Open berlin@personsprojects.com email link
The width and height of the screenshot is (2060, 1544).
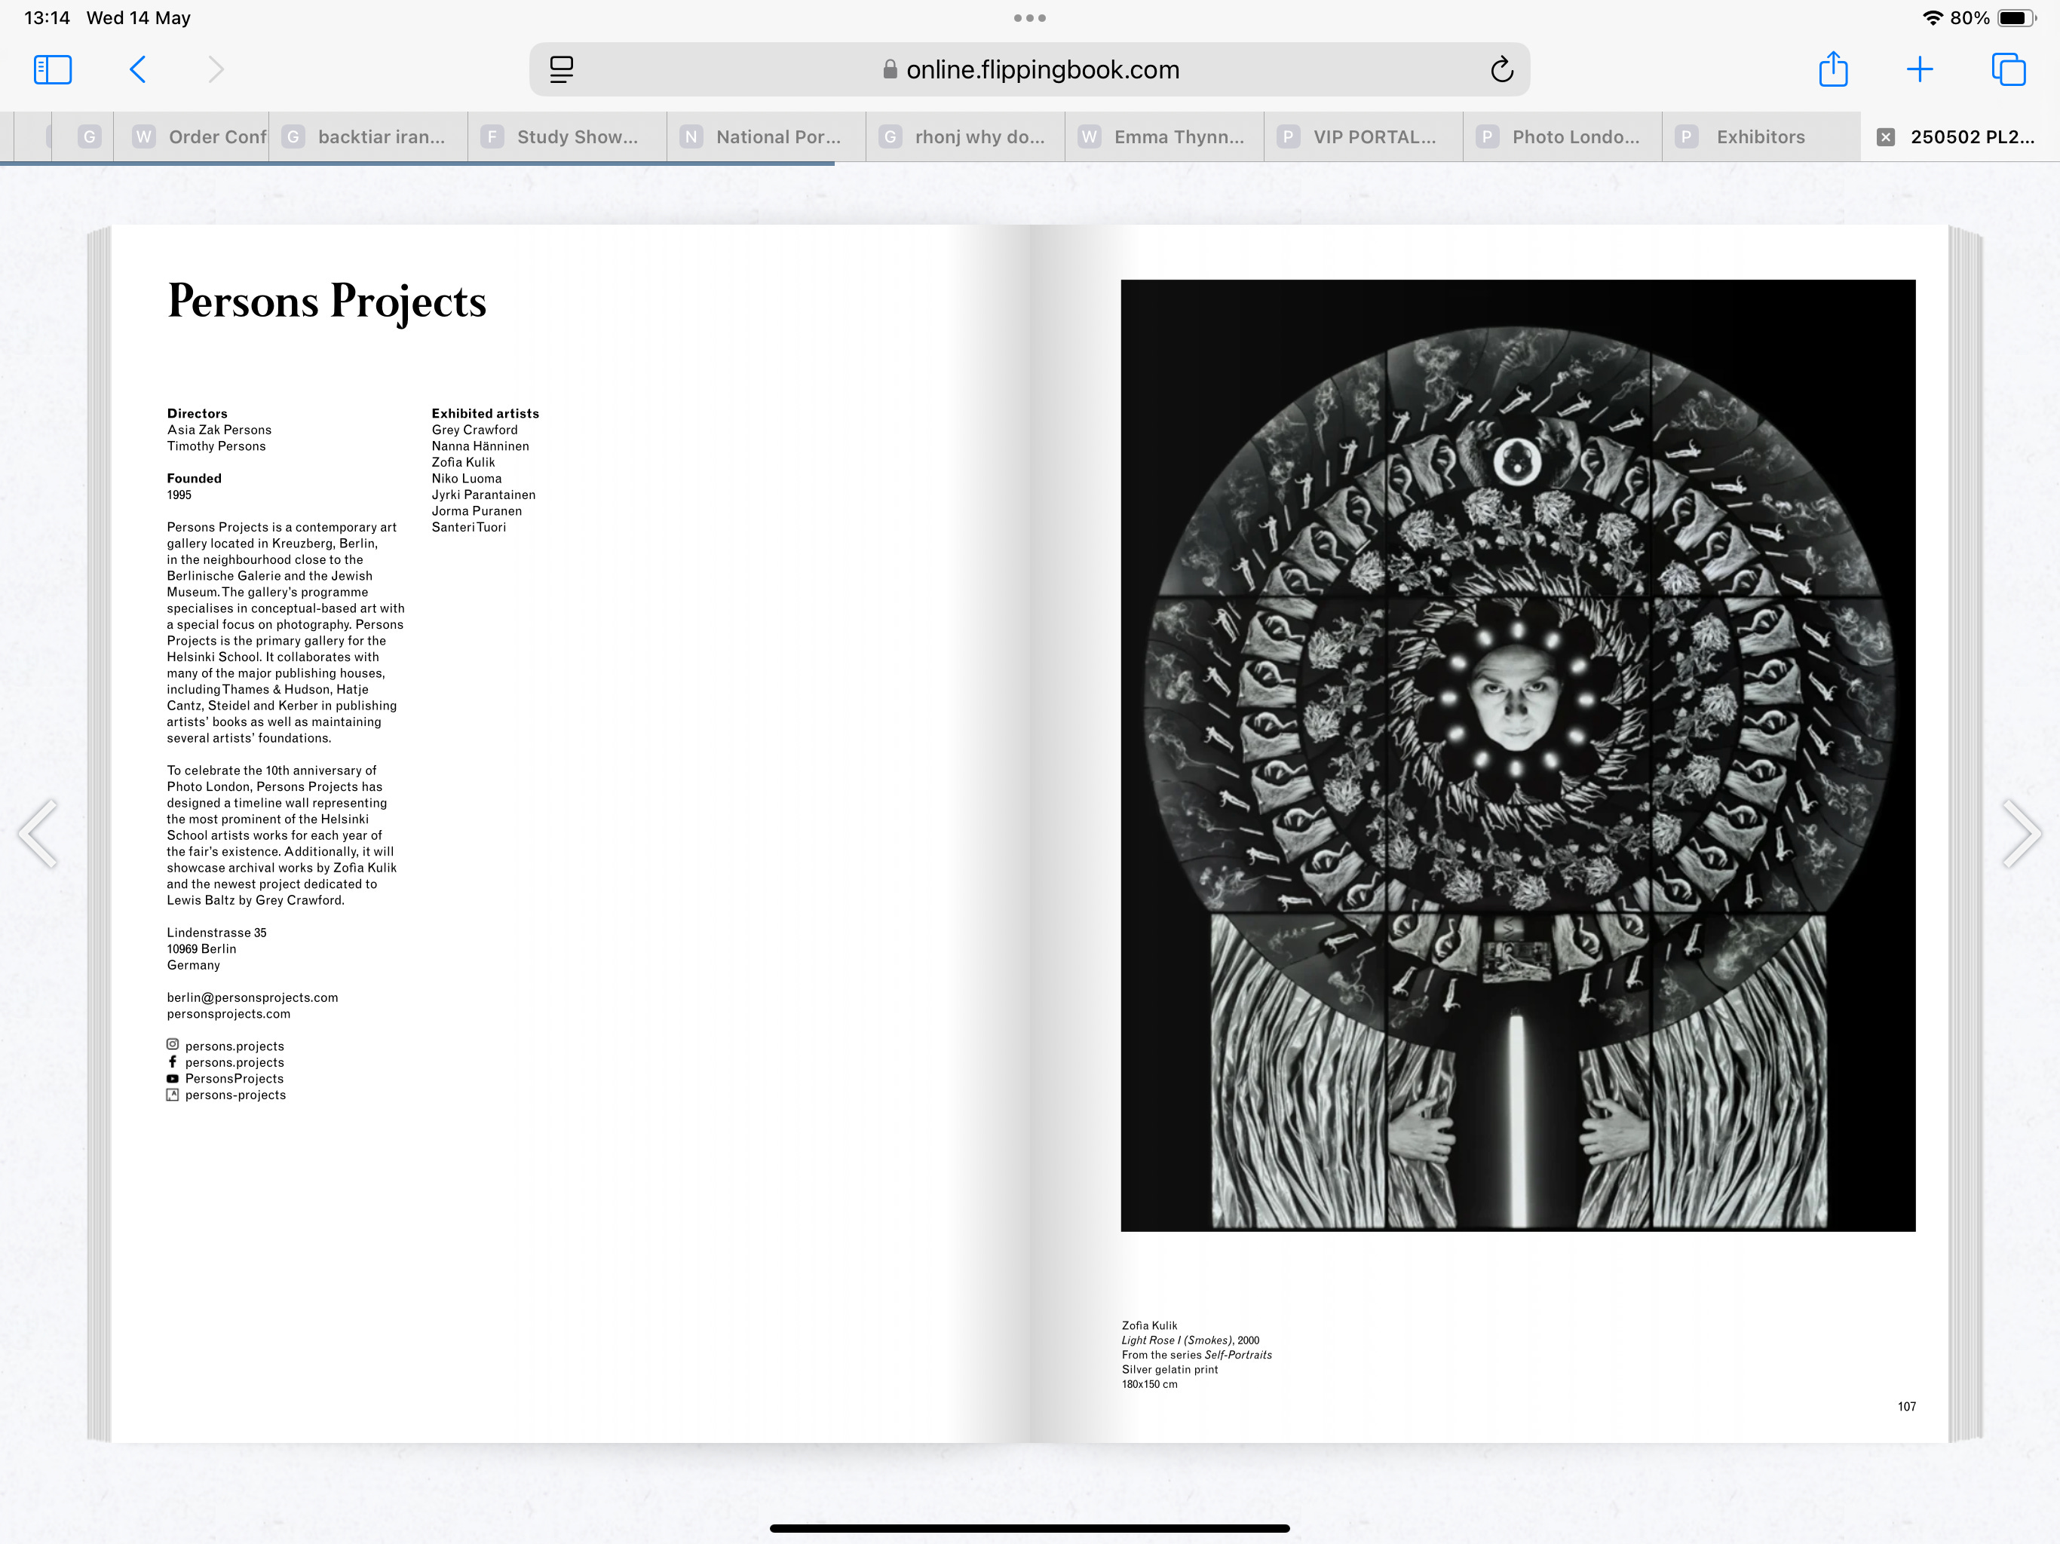pyautogui.click(x=253, y=997)
